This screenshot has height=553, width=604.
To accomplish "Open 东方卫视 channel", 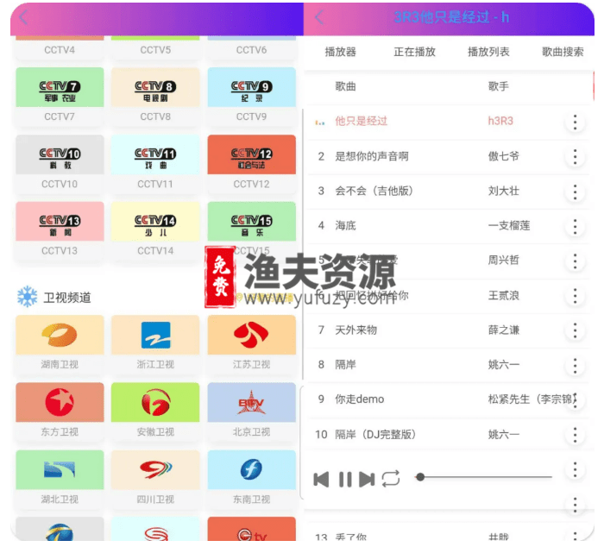I will click(60, 411).
